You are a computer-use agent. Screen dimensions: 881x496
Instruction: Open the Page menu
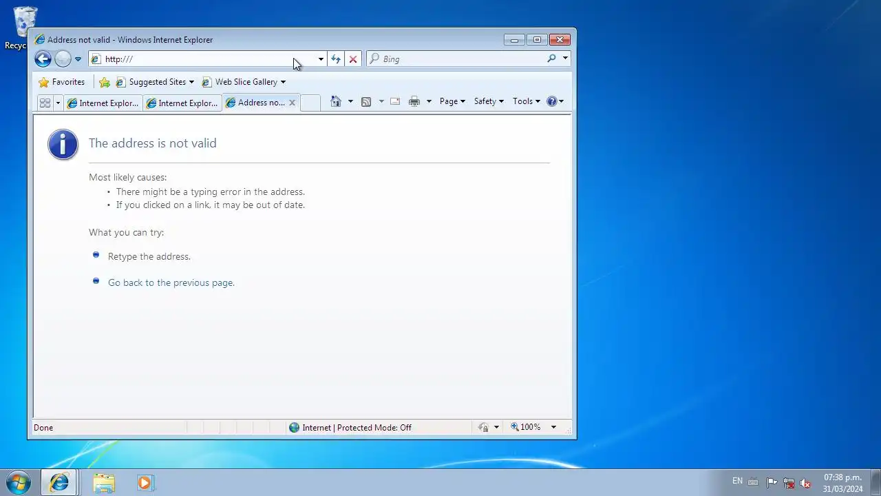point(452,101)
